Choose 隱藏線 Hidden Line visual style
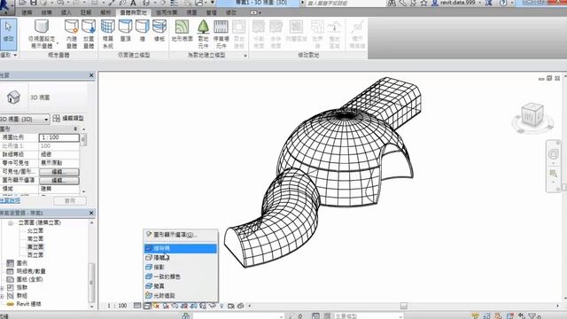This screenshot has width=567, height=319. [x=181, y=258]
